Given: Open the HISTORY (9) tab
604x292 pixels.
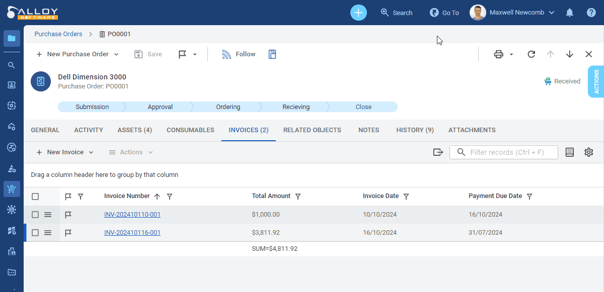Looking at the screenshot, I should point(415,130).
